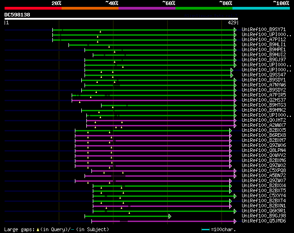This screenshot has width=294, height=233.
Task: Select hit UniRef100_A7PIR5
Action: [x=264, y=95]
